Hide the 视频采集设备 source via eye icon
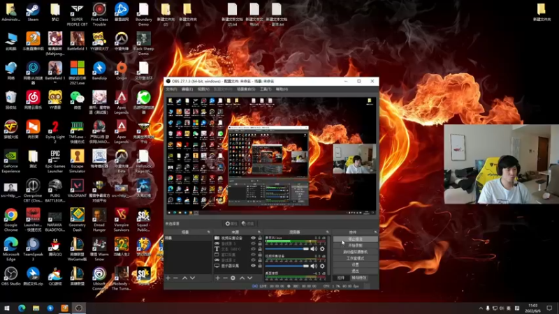This screenshot has width=559, height=314. click(x=253, y=238)
